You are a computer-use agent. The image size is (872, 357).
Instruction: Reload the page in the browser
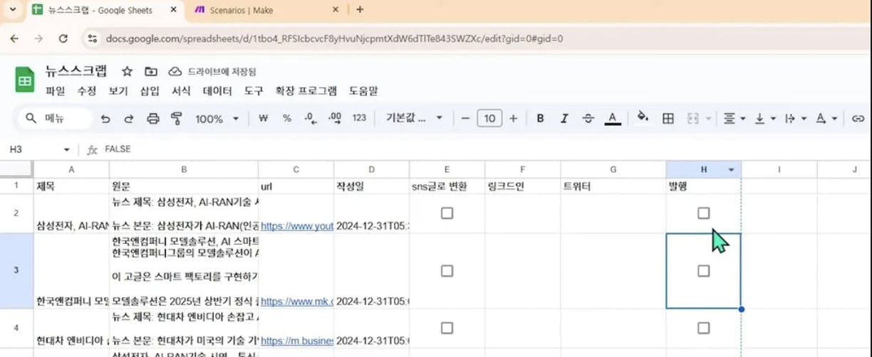point(63,38)
